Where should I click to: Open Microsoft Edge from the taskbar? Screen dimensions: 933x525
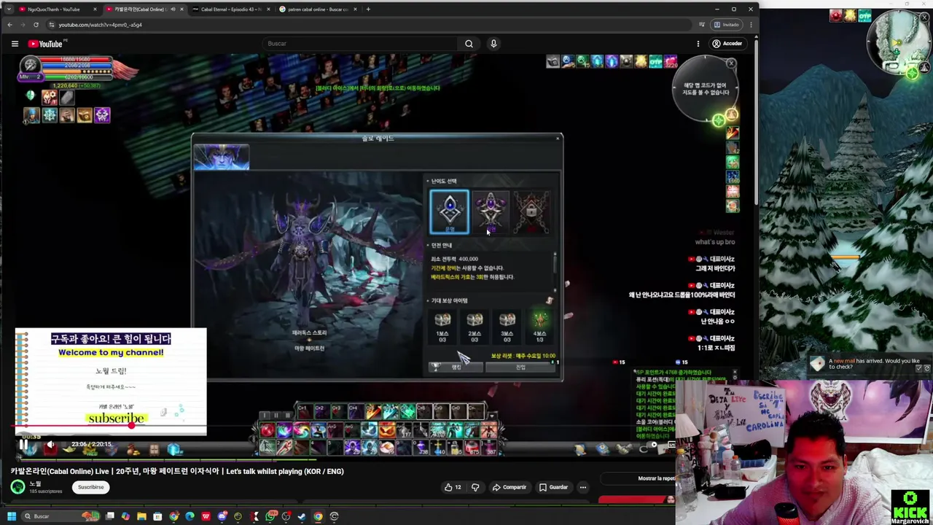coord(190,516)
